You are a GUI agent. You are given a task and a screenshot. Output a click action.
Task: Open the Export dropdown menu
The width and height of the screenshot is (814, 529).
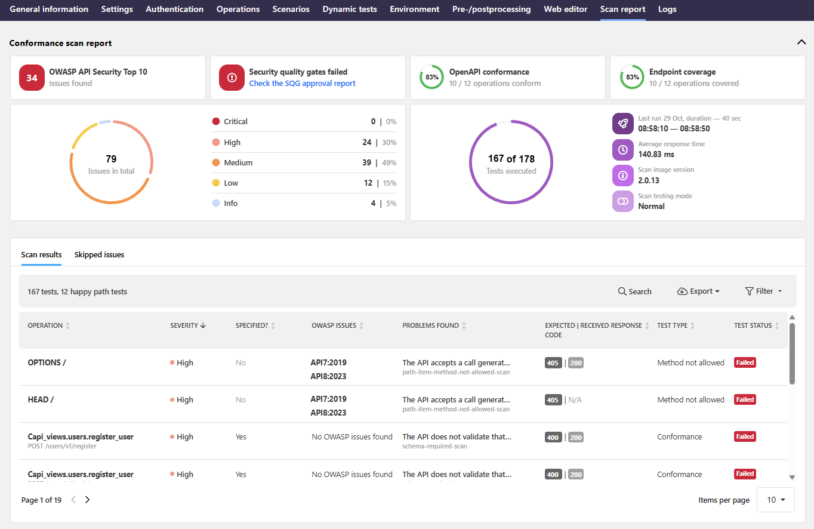(x=698, y=291)
